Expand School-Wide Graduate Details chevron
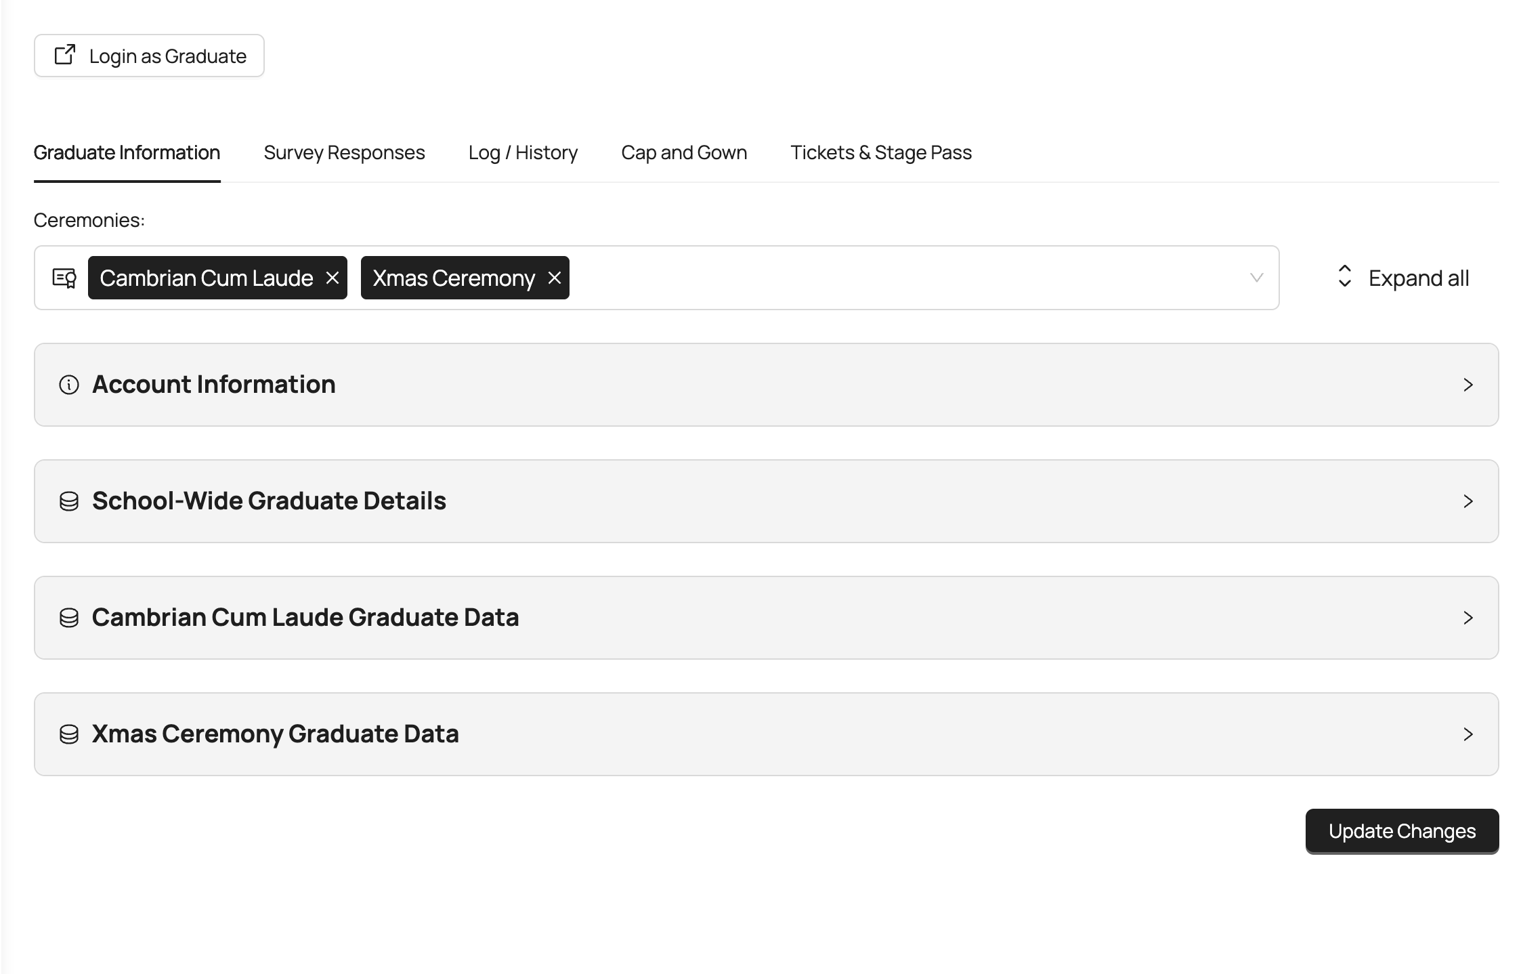1521x974 pixels. tap(1468, 501)
